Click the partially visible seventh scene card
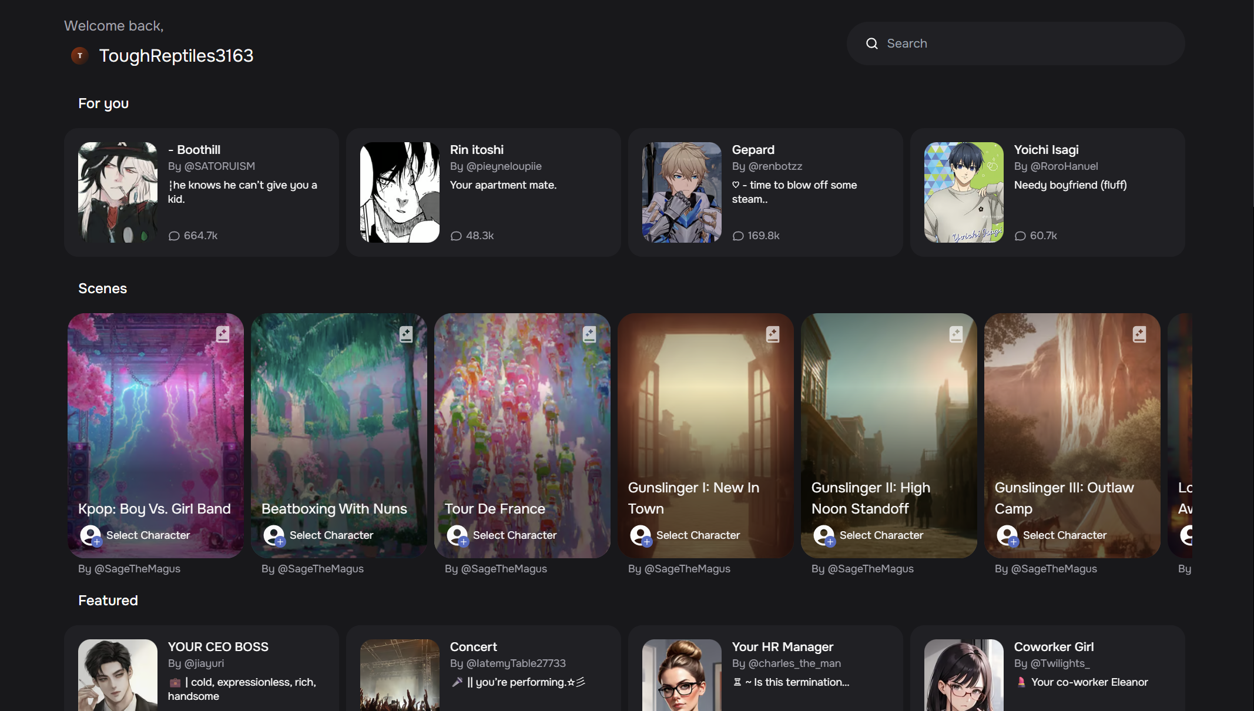The height and width of the screenshot is (711, 1254). point(1180,435)
